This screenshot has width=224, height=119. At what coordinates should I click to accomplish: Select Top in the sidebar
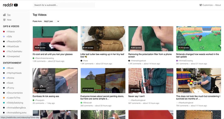coord(9,15)
